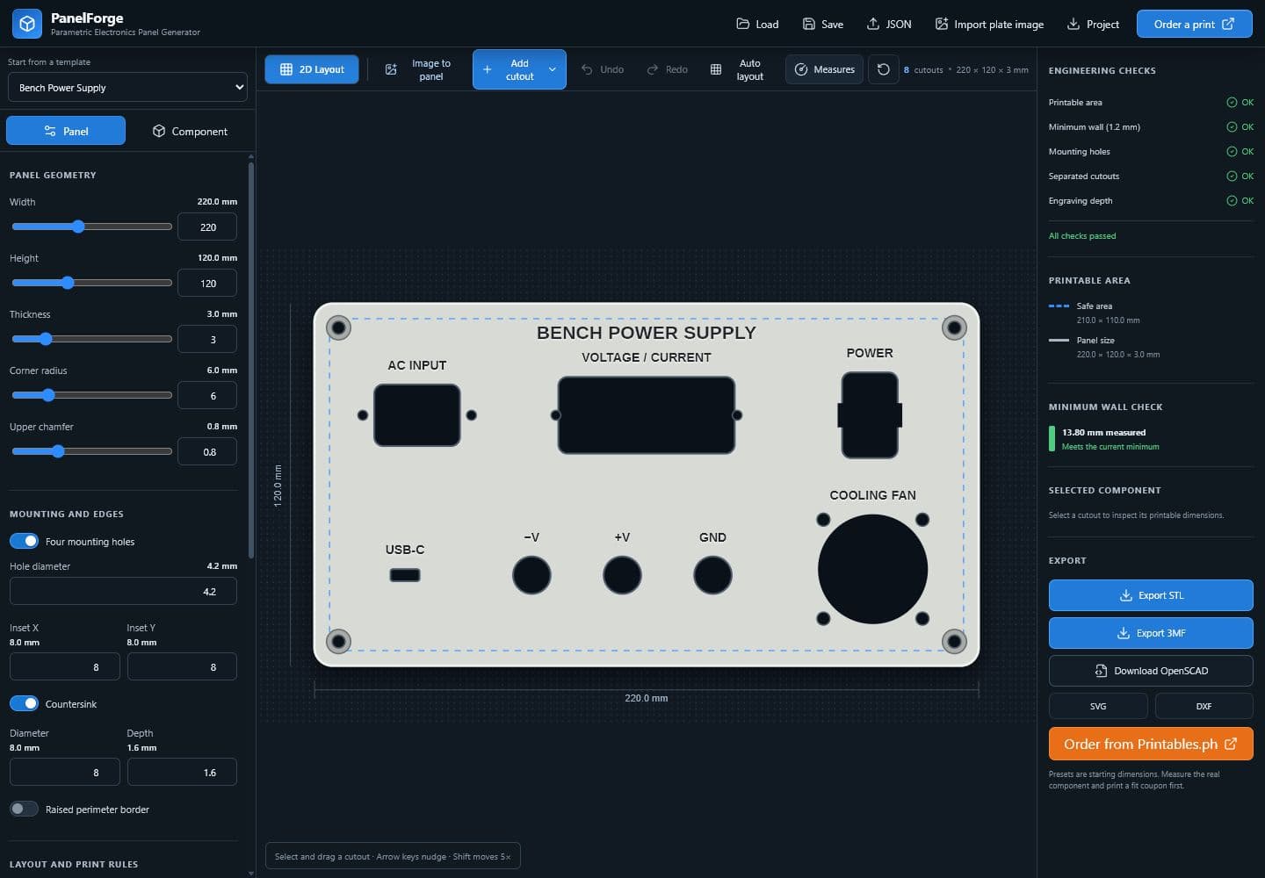Screen dimensions: 1265x878
Task: Click Export STL
Action: (1151, 595)
